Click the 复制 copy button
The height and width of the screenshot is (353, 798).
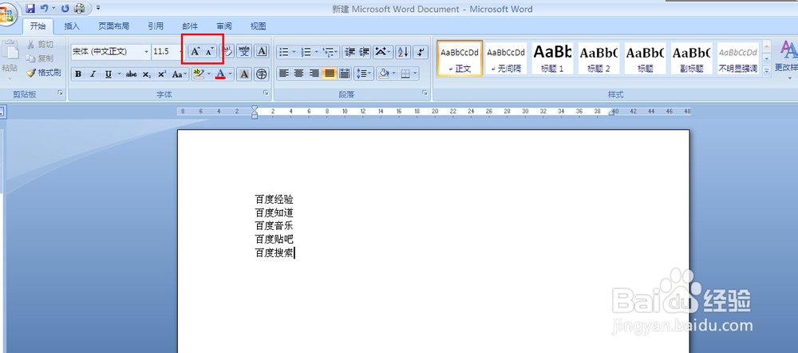(x=40, y=58)
